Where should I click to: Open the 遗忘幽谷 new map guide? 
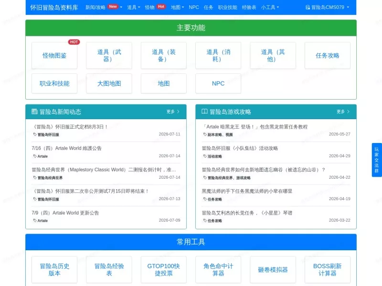click(264, 170)
